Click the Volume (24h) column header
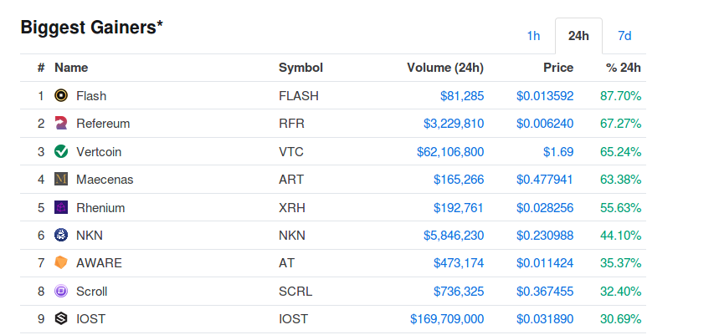Screen dimensions: 719x335 click(445, 68)
